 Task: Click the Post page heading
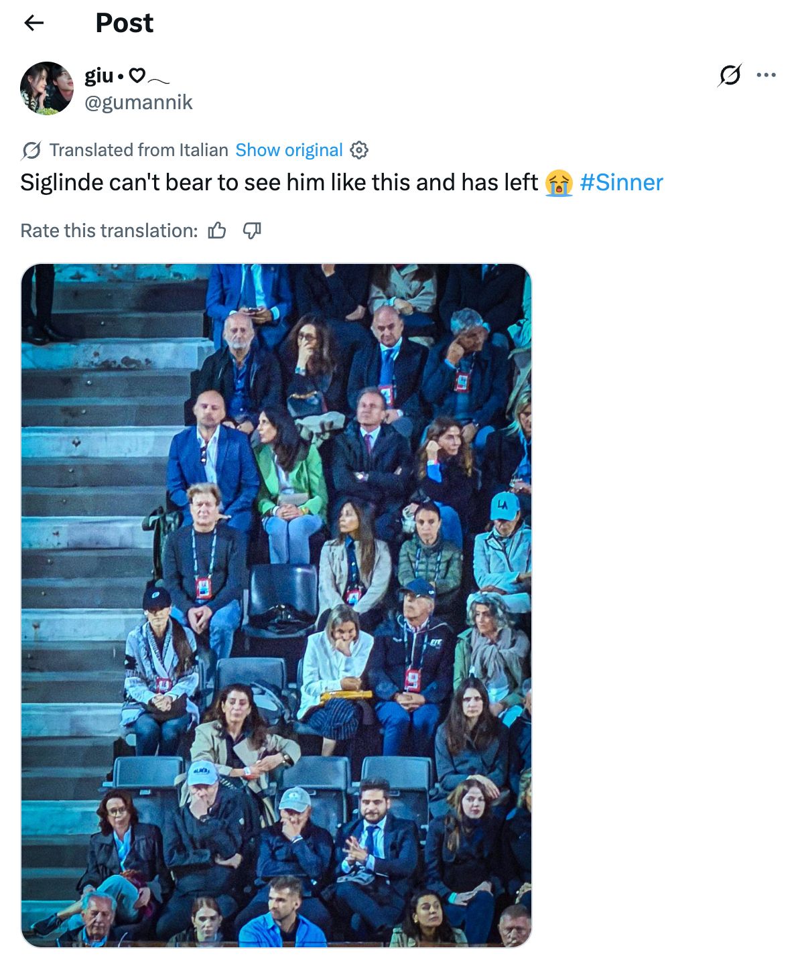pos(125,23)
